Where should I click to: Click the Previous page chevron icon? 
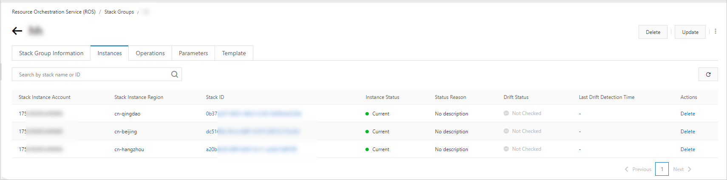626,169
